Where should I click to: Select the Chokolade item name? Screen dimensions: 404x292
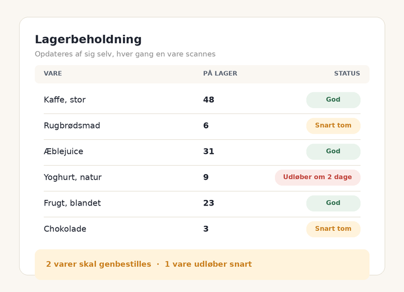[65, 229]
